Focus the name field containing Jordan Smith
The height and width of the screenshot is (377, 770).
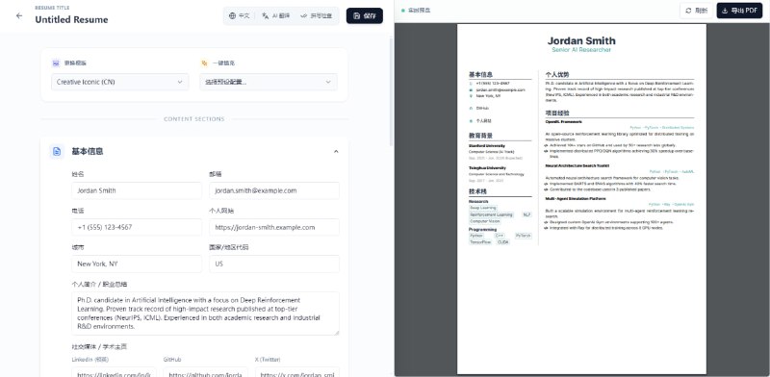[137, 190]
